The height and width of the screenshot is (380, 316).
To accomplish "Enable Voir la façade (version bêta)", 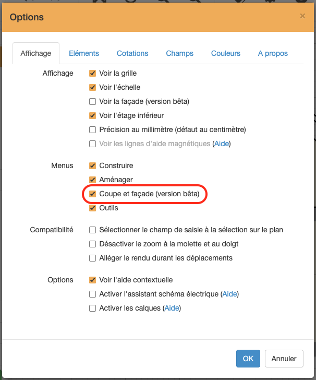I will pos(93,102).
